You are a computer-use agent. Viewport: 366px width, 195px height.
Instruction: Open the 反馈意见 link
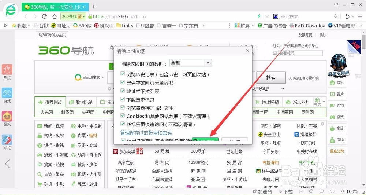305,35
